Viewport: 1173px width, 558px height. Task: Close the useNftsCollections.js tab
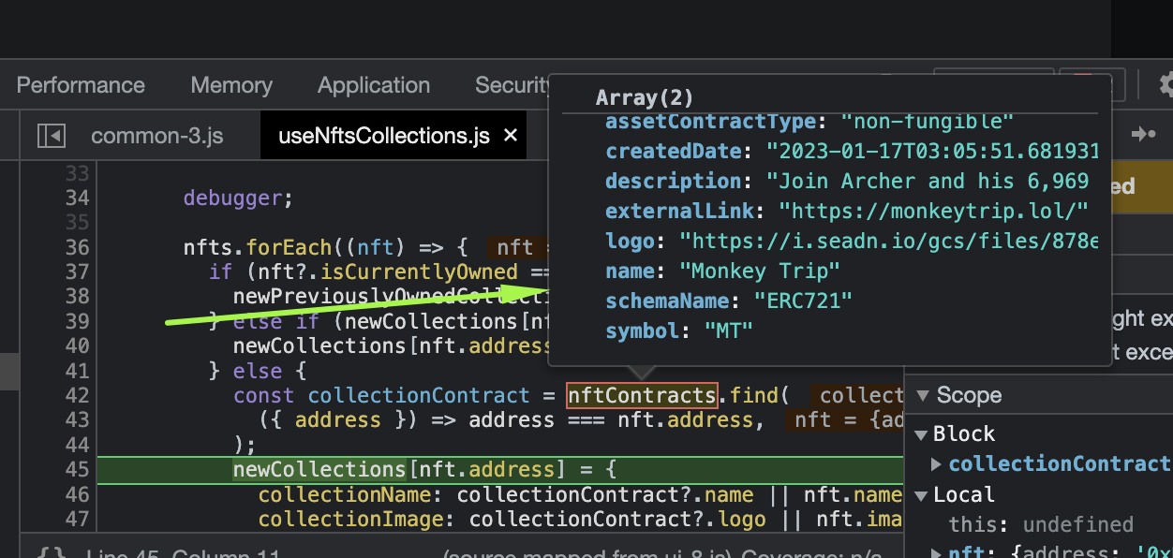pos(509,135)
